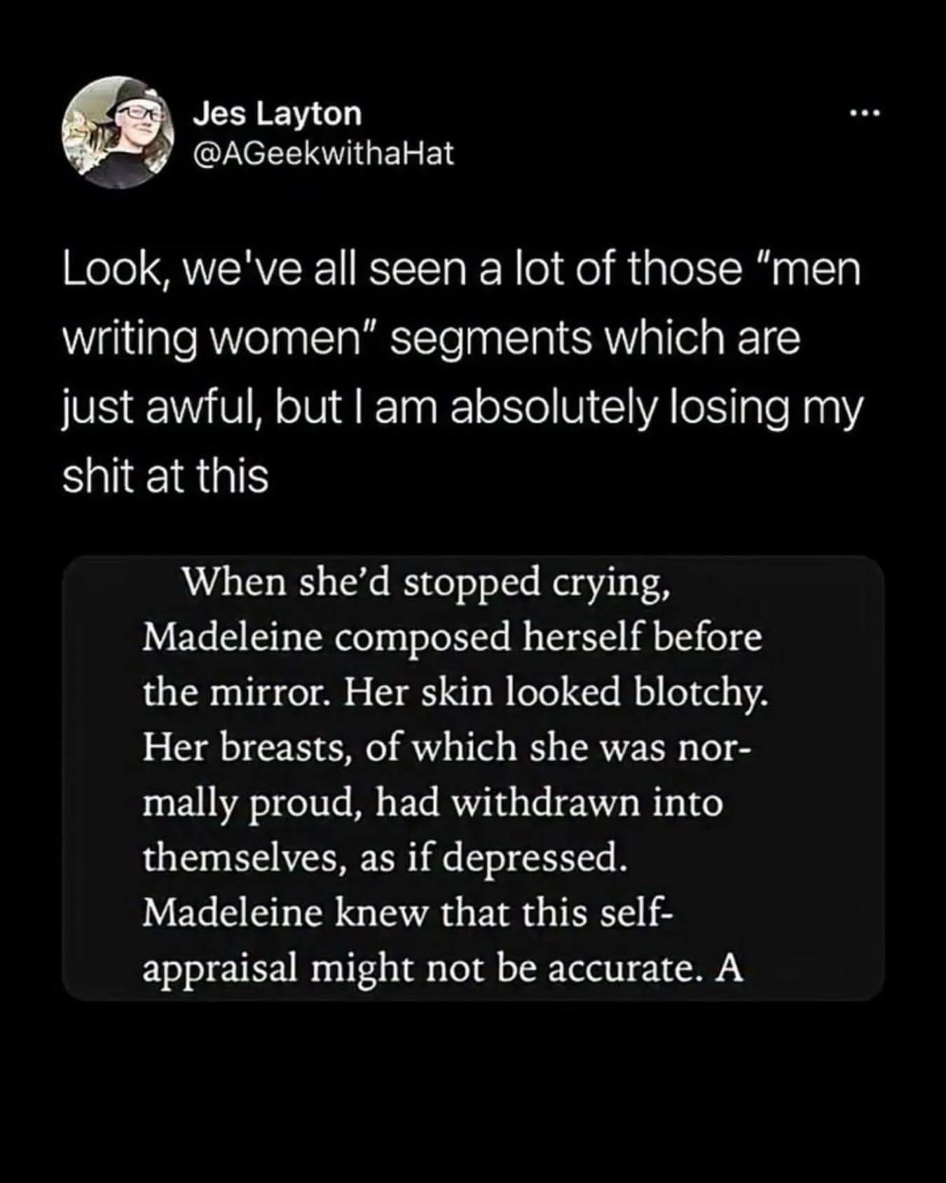
Task: Click the word "segments" in the tweet
Action: click(495, 339)
